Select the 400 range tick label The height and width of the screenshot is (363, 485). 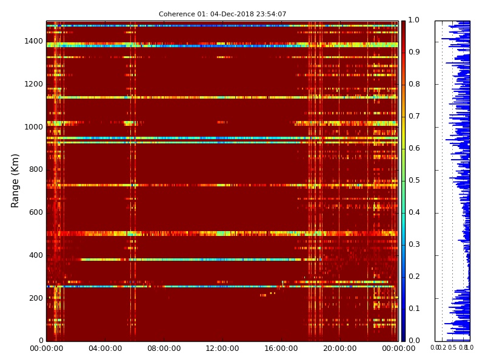point(36,255)
